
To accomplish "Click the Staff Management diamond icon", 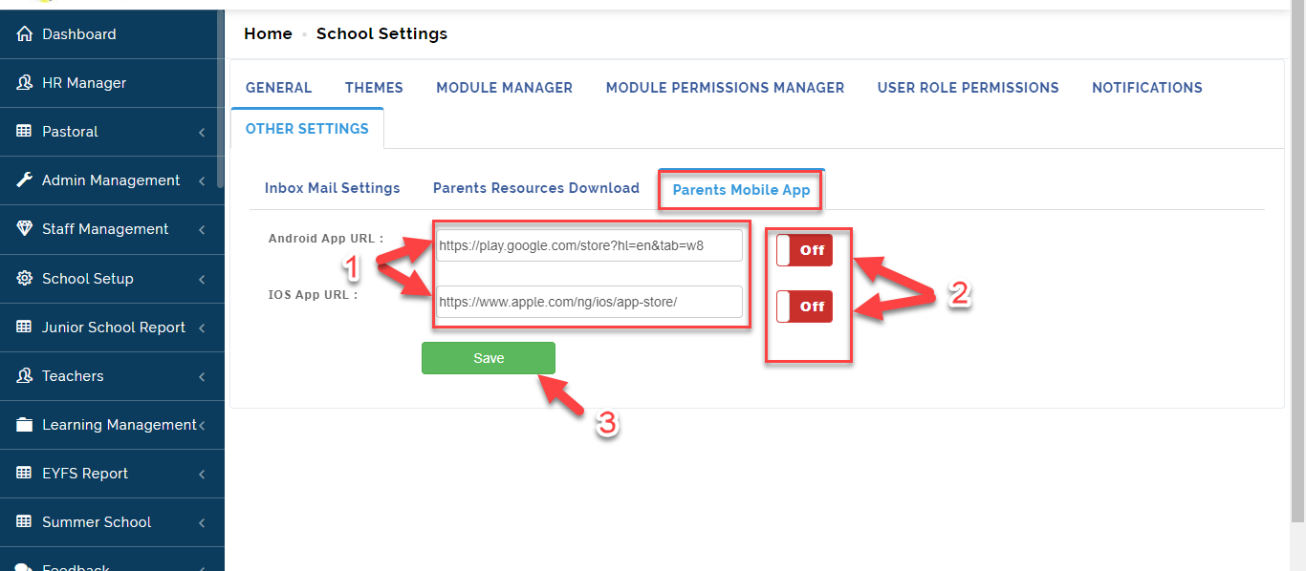I will click(25, 229).
